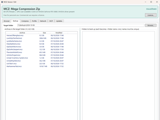Click the 12.2 GB size cell
This screenshot has height=120, width=160.
click(x=42, y=49)
